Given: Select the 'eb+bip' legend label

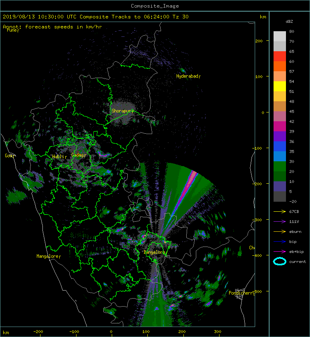Looking at the screenshot, I should click(296, 252).
